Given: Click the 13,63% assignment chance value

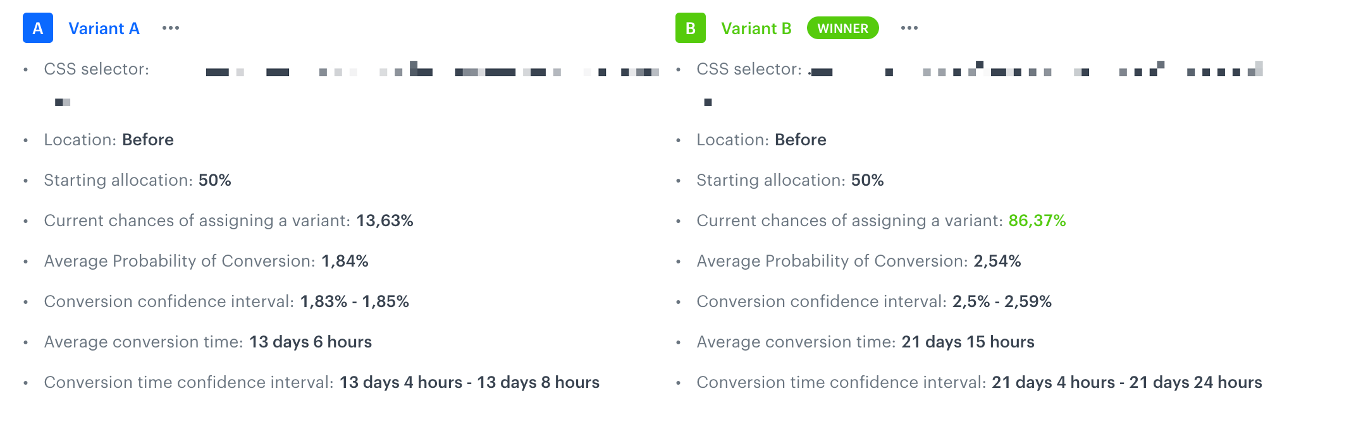Looking at the screenshot, I should click(385, 221).
